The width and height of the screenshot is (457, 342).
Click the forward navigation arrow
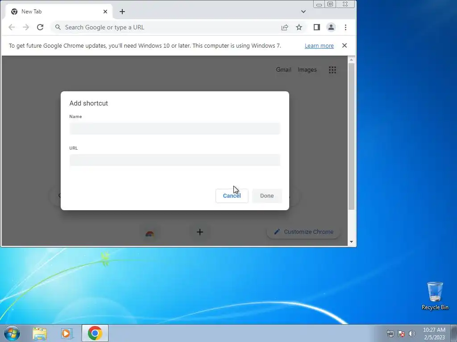(26, 27)
